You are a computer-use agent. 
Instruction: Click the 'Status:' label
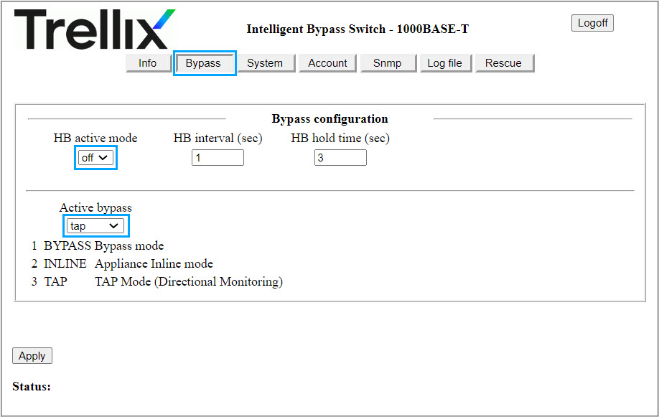32,386
